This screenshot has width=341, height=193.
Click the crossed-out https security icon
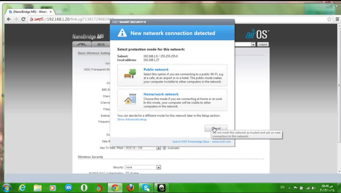click(32, 19)
